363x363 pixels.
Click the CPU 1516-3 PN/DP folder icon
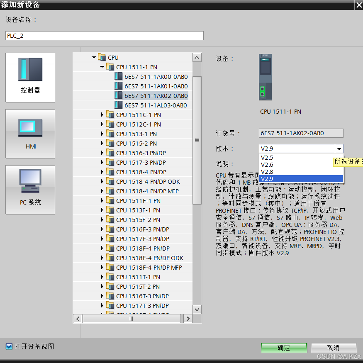110,153
